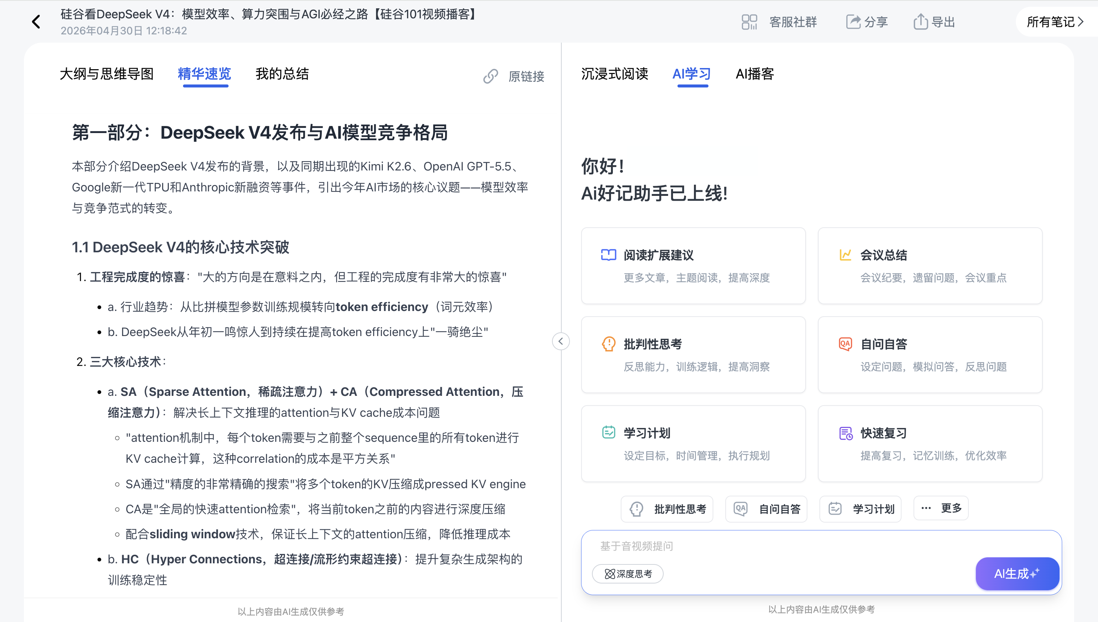Go back using the left arrow icon
Screen dimensions: 1098x622
point(36,22)
